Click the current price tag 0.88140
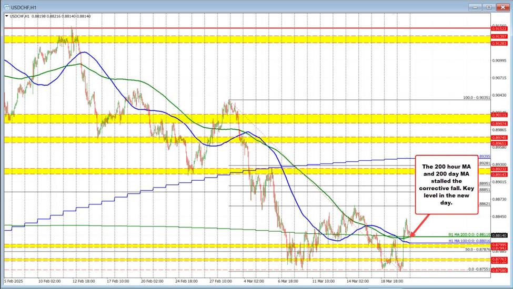 tap(499, 236)
